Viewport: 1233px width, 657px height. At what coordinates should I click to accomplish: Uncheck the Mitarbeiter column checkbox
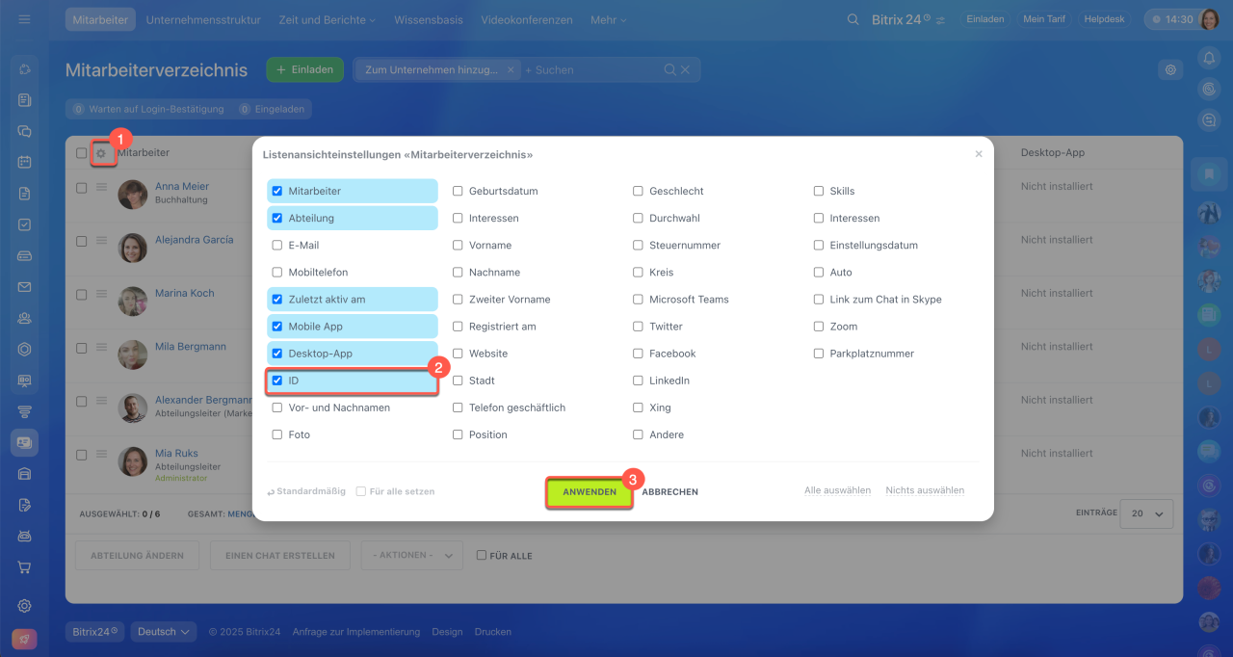[277, 191]
